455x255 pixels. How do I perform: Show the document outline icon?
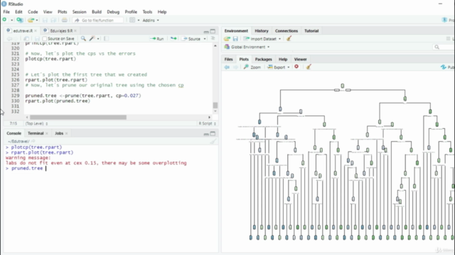pos(213,38)
